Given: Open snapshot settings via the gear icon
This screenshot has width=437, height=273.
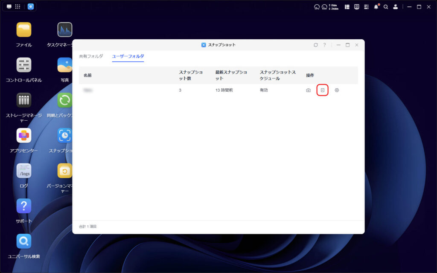Looking at the screenshot, I should click(x=336, y=90).
